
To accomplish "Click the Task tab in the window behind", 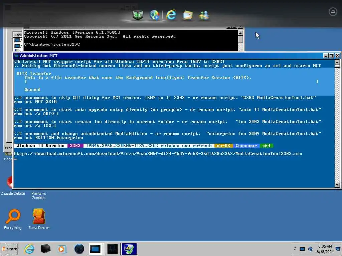I will [x=18, y=35].
